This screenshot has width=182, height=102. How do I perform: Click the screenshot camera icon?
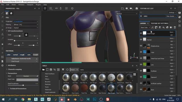[136, 8]
